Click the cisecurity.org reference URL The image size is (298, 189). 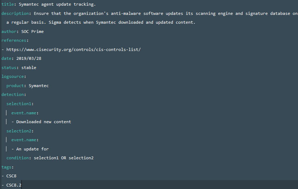[74, 50]
